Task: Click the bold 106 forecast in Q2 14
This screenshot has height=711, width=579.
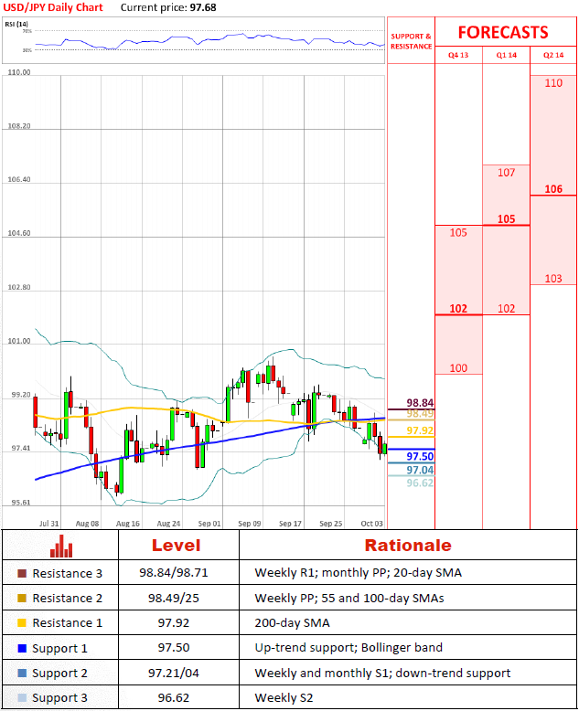Action: pyautogui.click(x=553, y=189)
